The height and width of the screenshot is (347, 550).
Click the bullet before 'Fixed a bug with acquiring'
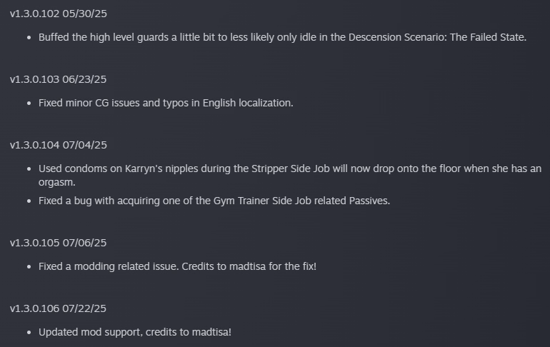(29, 201)
